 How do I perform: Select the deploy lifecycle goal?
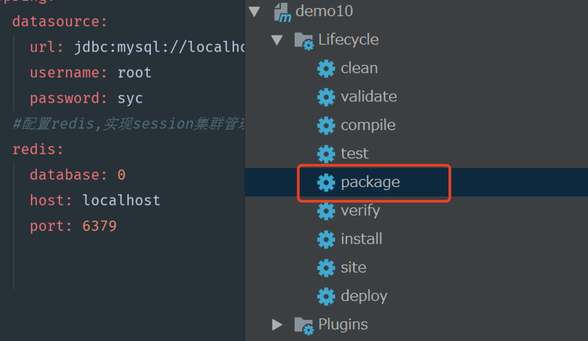(x=416, y=296)
